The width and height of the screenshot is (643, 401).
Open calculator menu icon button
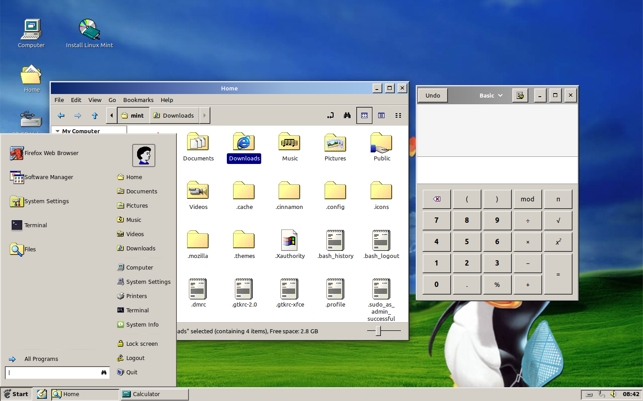(x=520, y=95)
